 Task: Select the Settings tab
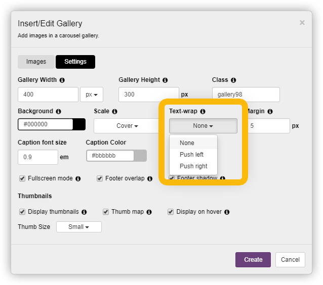click(x=75, y=62)
